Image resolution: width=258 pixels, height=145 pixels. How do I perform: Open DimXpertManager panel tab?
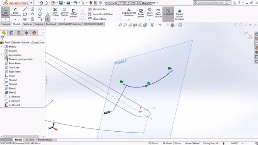pos(27,33)
